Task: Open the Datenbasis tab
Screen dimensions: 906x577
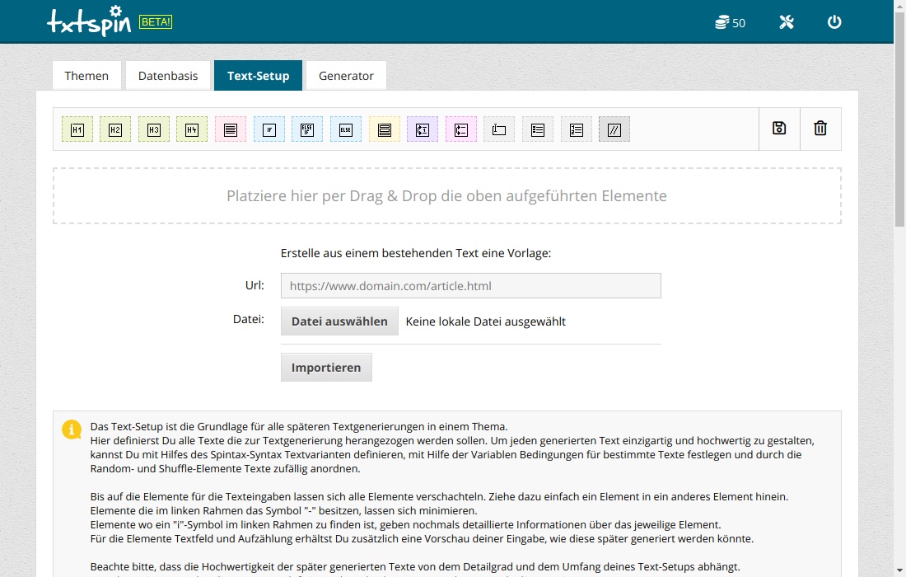Action: coord(168,76)
